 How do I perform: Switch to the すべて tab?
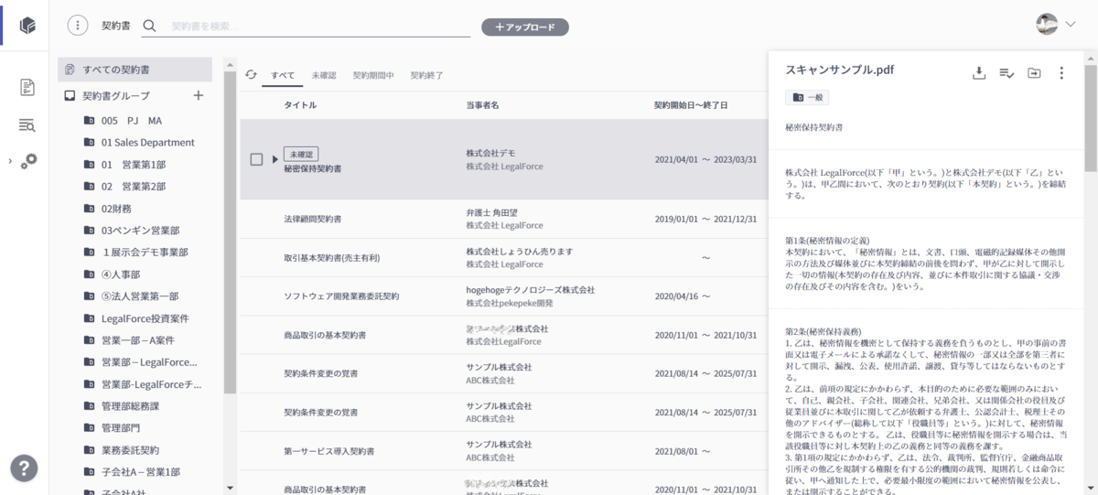click(283, 75)
